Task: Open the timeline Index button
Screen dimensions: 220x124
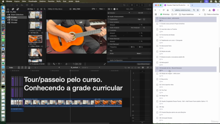Action: coord(11,68)
